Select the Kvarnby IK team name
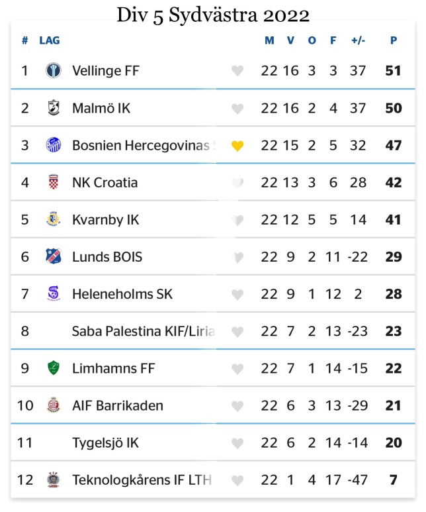Viewport: 426px width, 512px height. pyautogui.click(x=106, y=220)
